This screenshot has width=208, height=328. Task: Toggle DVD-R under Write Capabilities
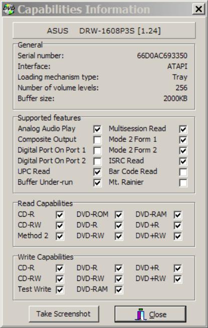[119, 268]
